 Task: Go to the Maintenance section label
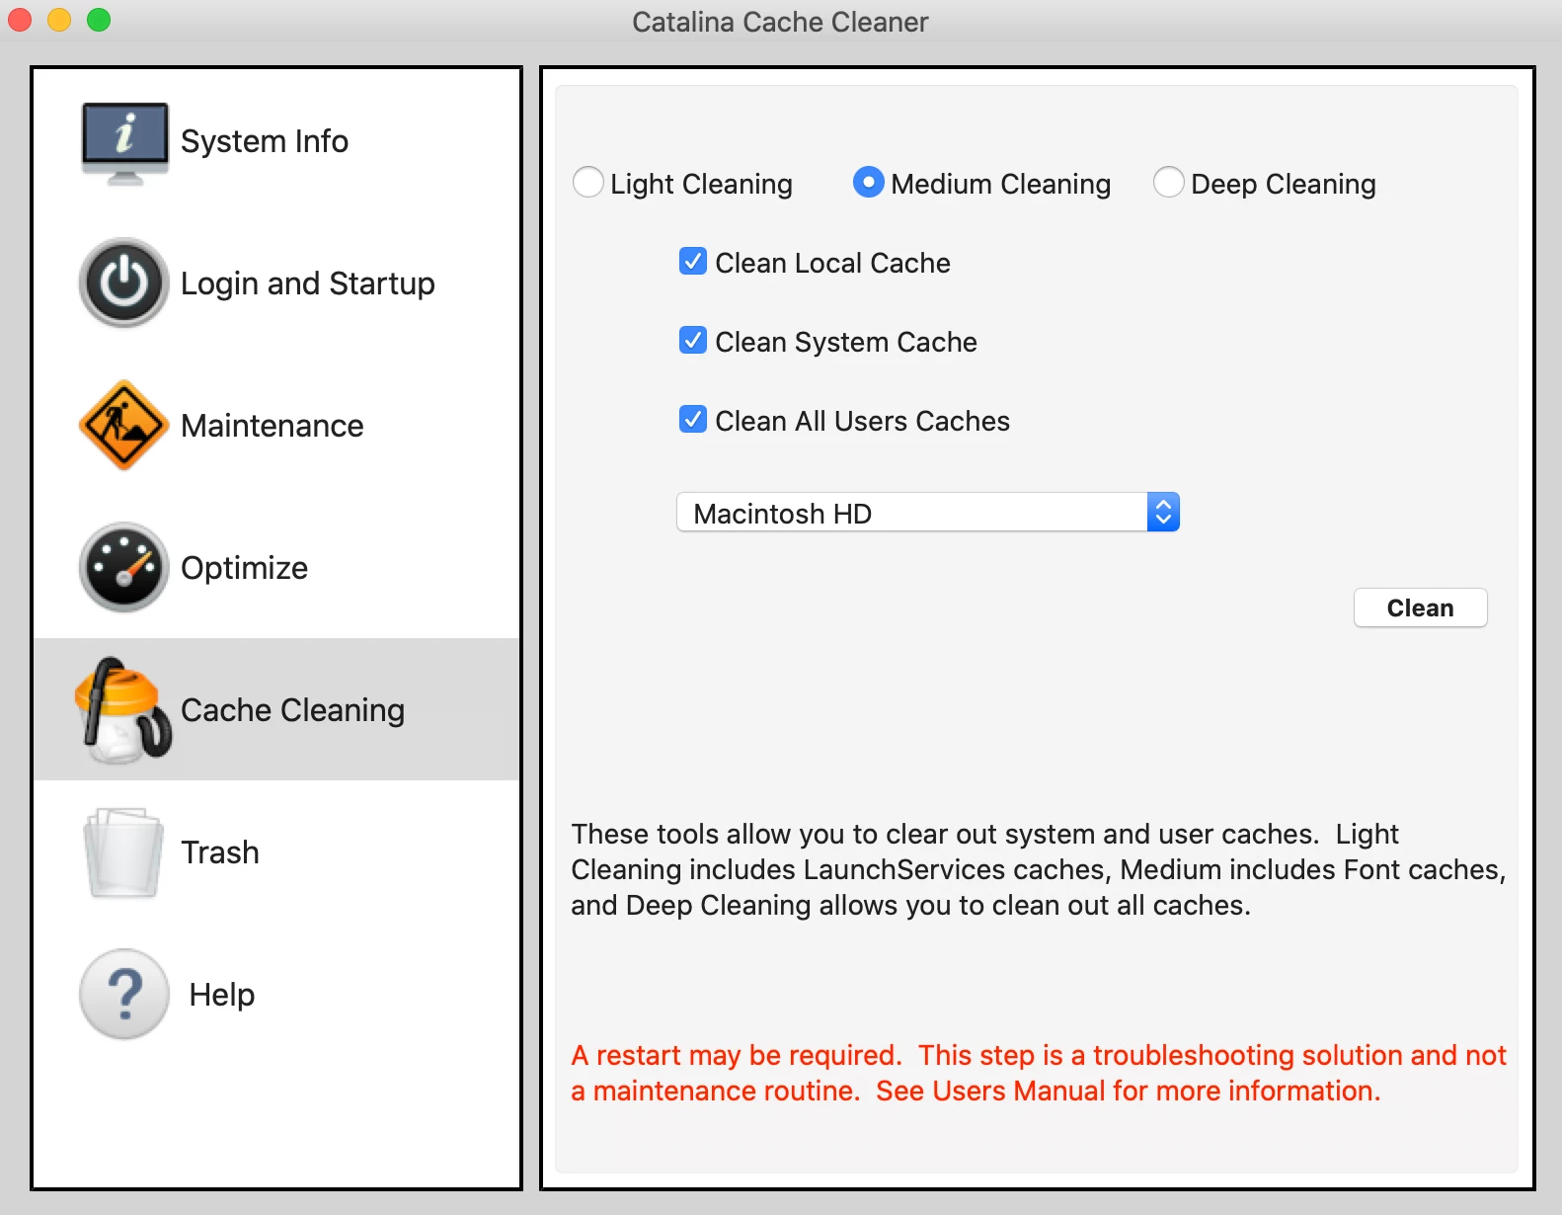[x=273, y=426]
